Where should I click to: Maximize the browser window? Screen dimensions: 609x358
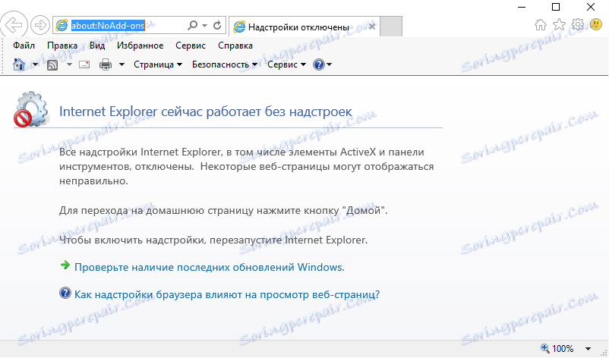pos(556,7)
